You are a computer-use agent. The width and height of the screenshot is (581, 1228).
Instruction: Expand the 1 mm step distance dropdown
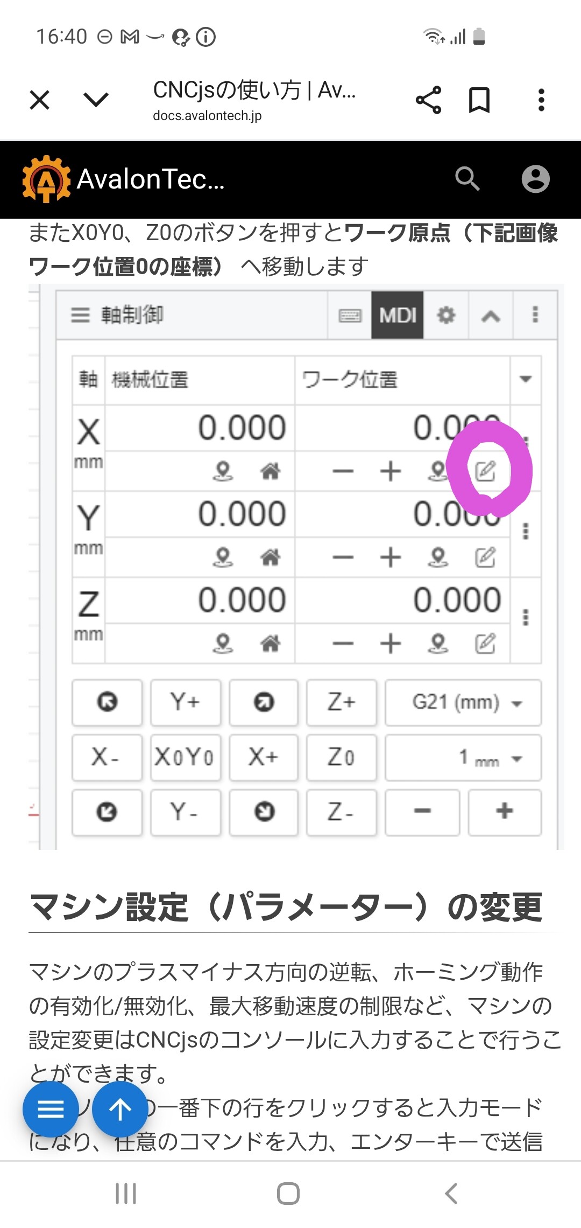pos(463,758)
